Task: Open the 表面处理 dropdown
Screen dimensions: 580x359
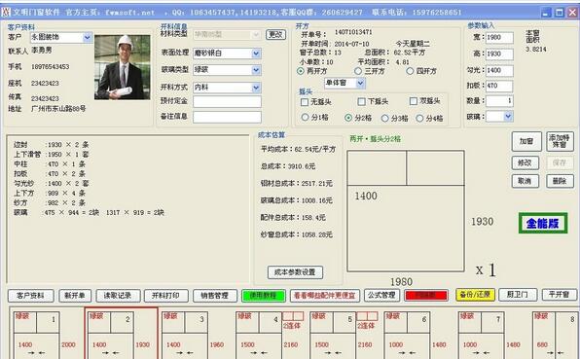Action: 227,54
